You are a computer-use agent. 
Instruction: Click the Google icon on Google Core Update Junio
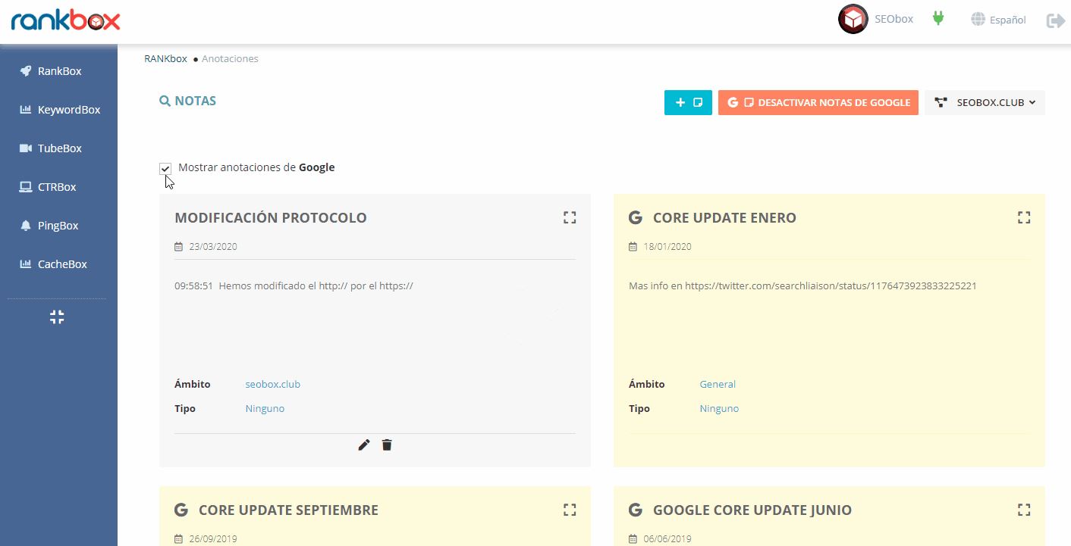[x=636, y=510]
